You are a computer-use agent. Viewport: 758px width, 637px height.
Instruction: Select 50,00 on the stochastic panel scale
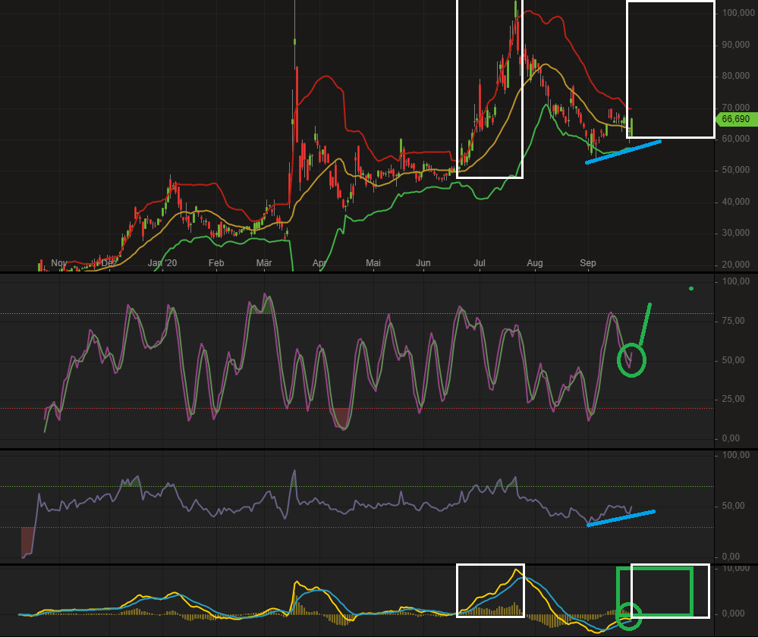(x=734, y=360)
